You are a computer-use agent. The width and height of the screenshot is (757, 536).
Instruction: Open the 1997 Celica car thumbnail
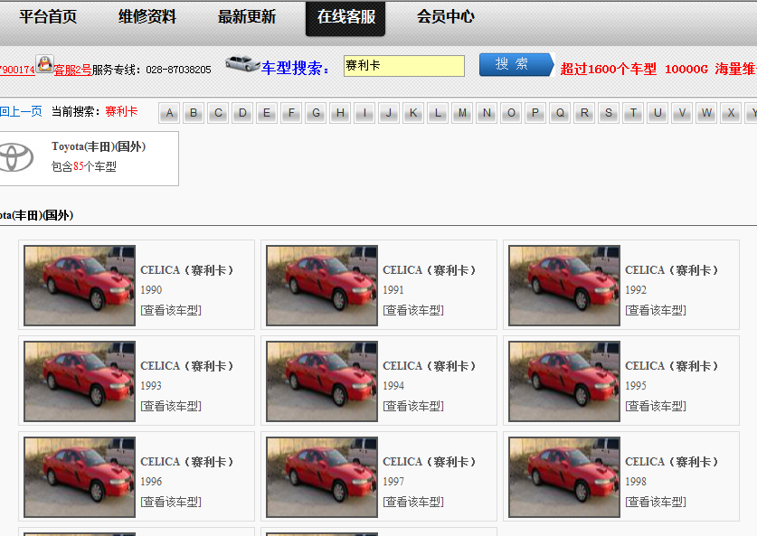(x=322, y=476)
